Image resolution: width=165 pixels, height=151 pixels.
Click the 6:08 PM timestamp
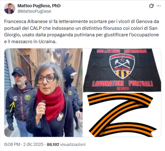12,144
